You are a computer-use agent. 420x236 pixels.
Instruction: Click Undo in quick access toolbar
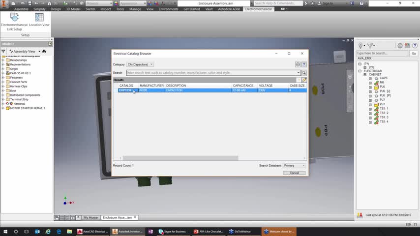36,3
